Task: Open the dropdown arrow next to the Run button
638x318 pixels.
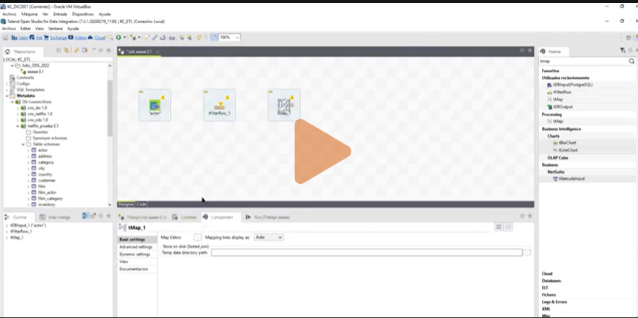Action: tap(124, 37)
